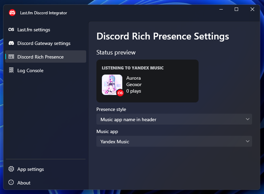Close the Last.fm Discord Integrator window

pos(252,9)
